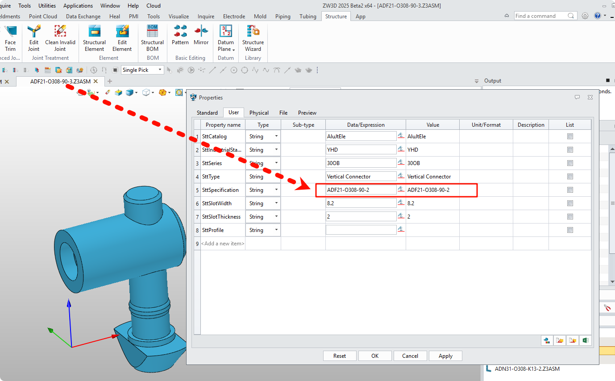This screenshot has height=381, width=615.
Task: Add a new document tab with plus
Action: (110, 81)
